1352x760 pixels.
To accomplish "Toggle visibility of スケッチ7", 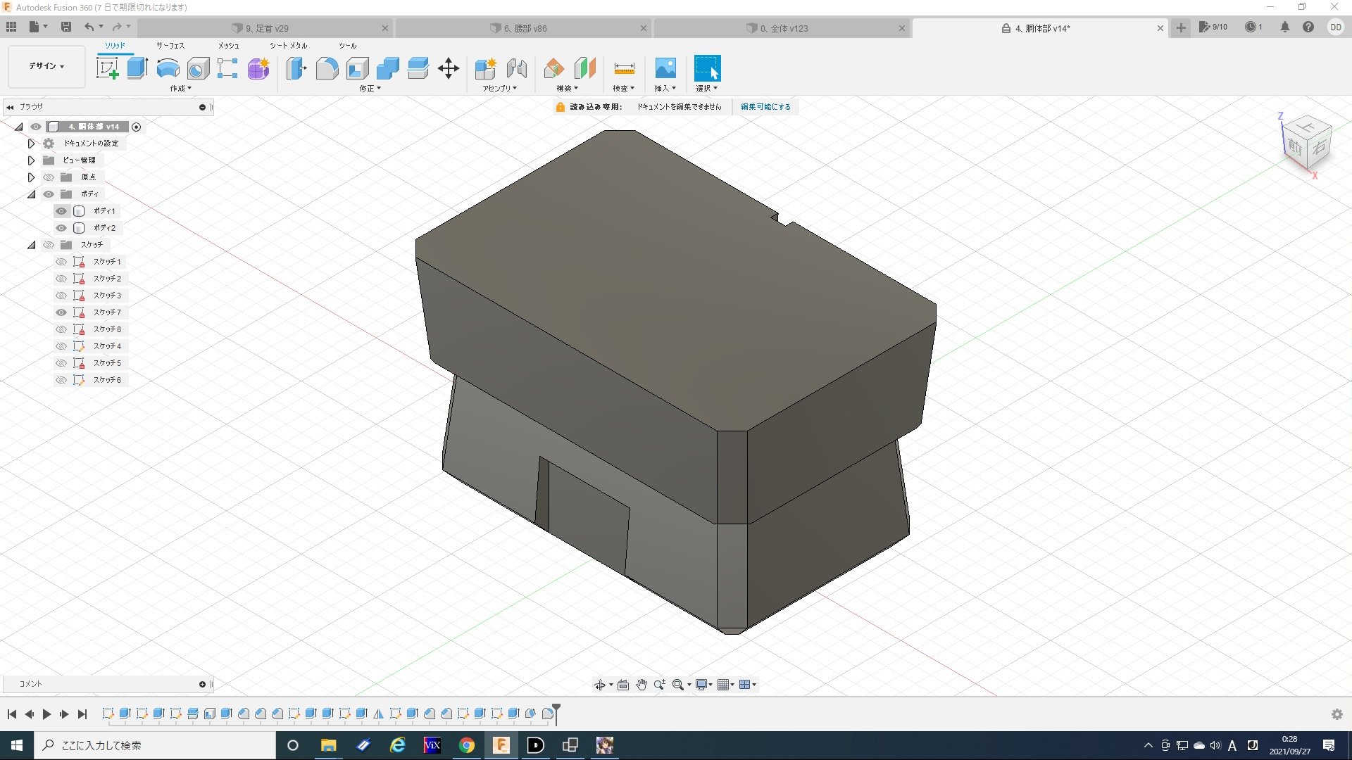I will (x=61, y=312).
